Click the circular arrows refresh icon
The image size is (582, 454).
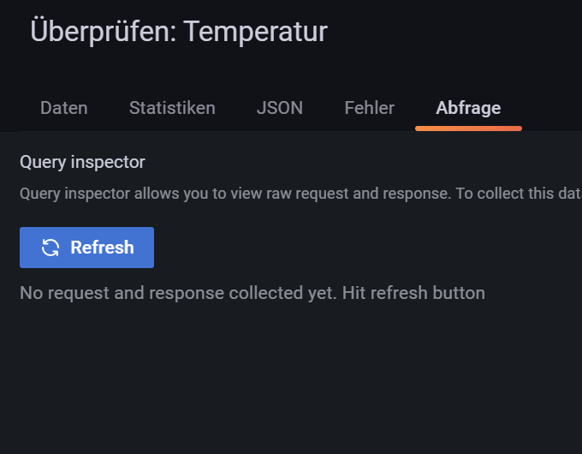[x=50, y=248]
